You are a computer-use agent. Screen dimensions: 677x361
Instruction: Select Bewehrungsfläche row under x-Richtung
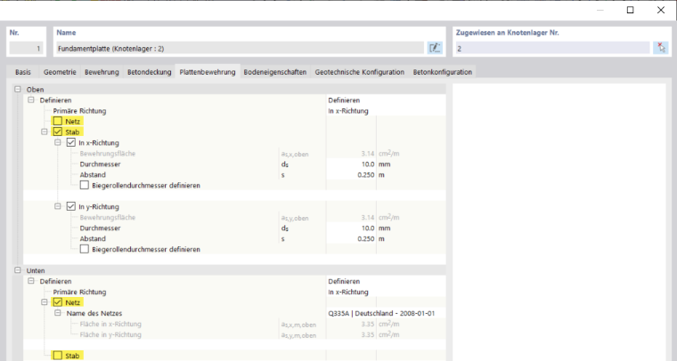coord(234,153)
